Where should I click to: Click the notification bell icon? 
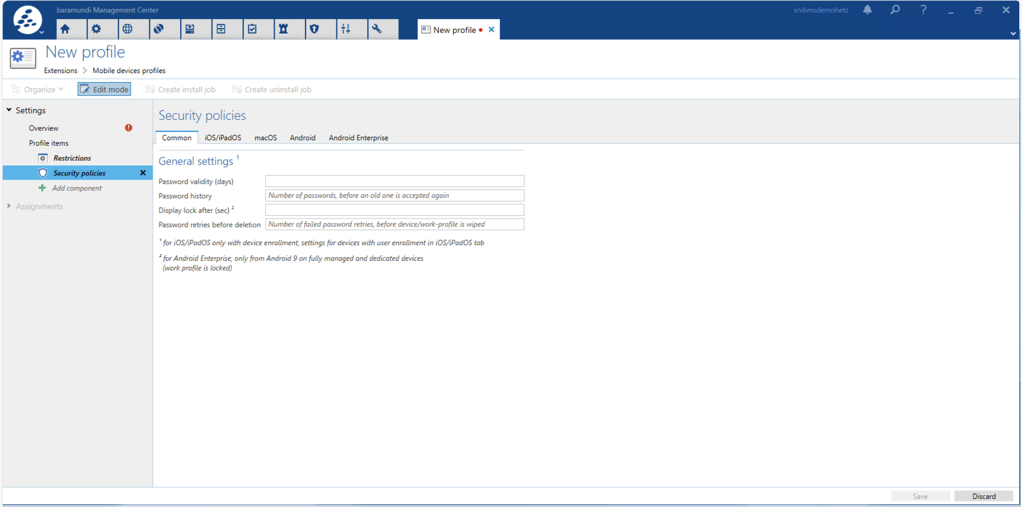click(867, 10)
